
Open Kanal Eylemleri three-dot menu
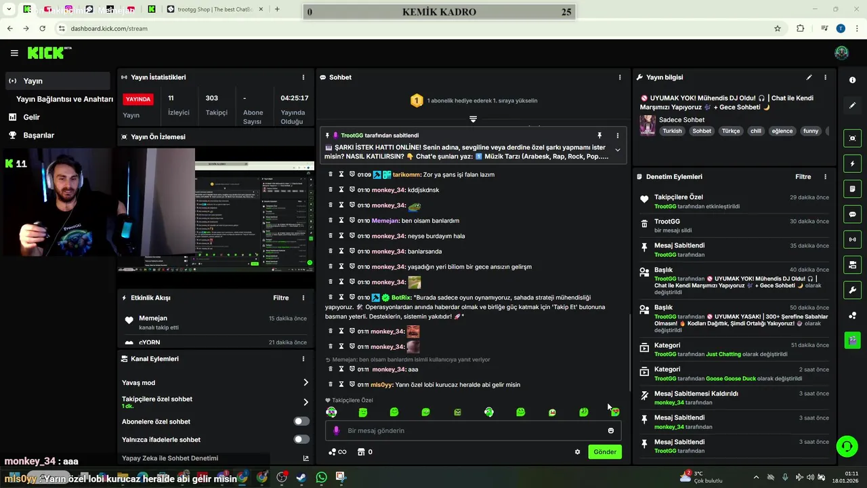pyautogui.click(x=303, y=359)
